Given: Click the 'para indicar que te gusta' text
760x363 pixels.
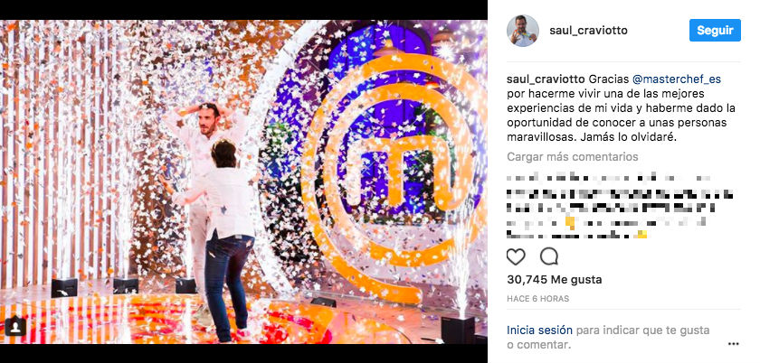Looking at the screenshot, I should pos(642,330).
